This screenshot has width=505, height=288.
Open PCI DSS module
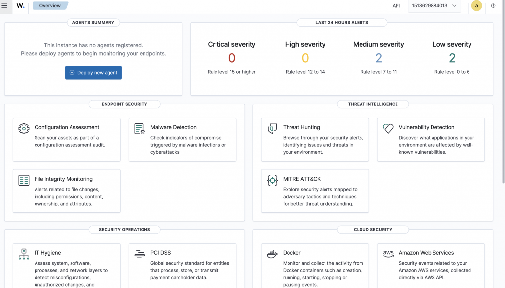tap(182, 266)
